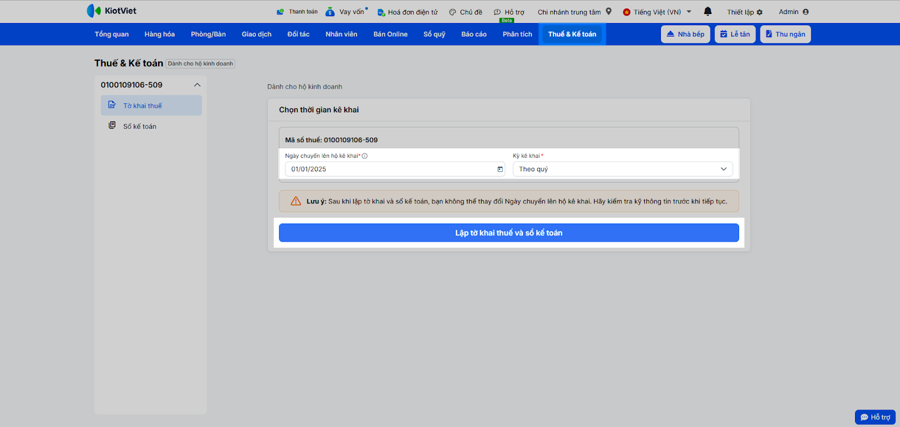
Task: Click the branch location pin icon
Action: 609,11
